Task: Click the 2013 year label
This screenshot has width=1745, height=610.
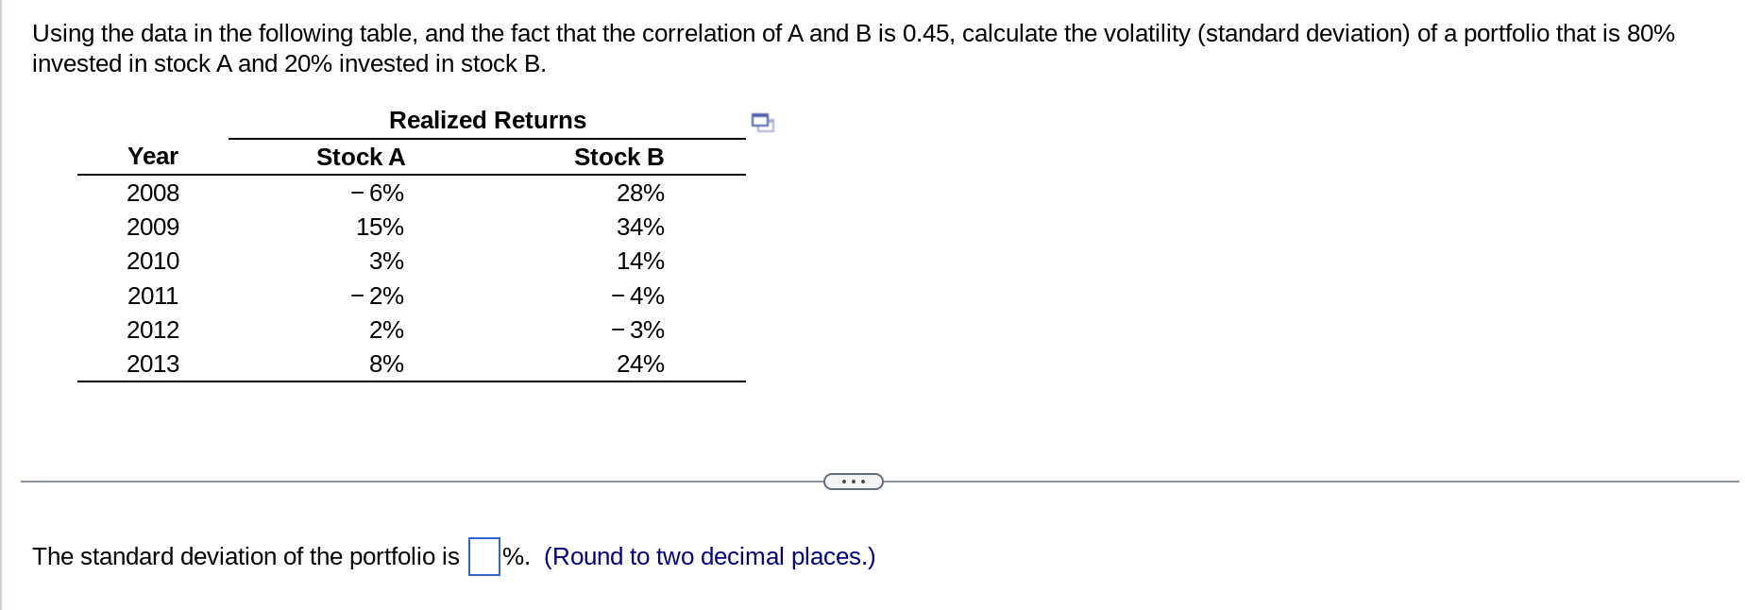Action: pos(153,364)
